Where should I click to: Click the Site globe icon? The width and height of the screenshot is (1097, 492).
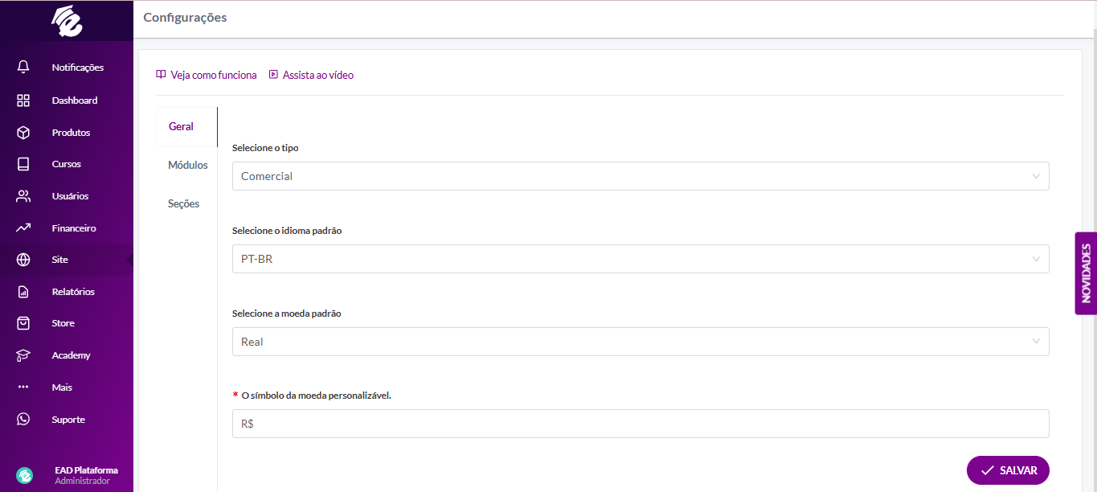pos(23,260)
